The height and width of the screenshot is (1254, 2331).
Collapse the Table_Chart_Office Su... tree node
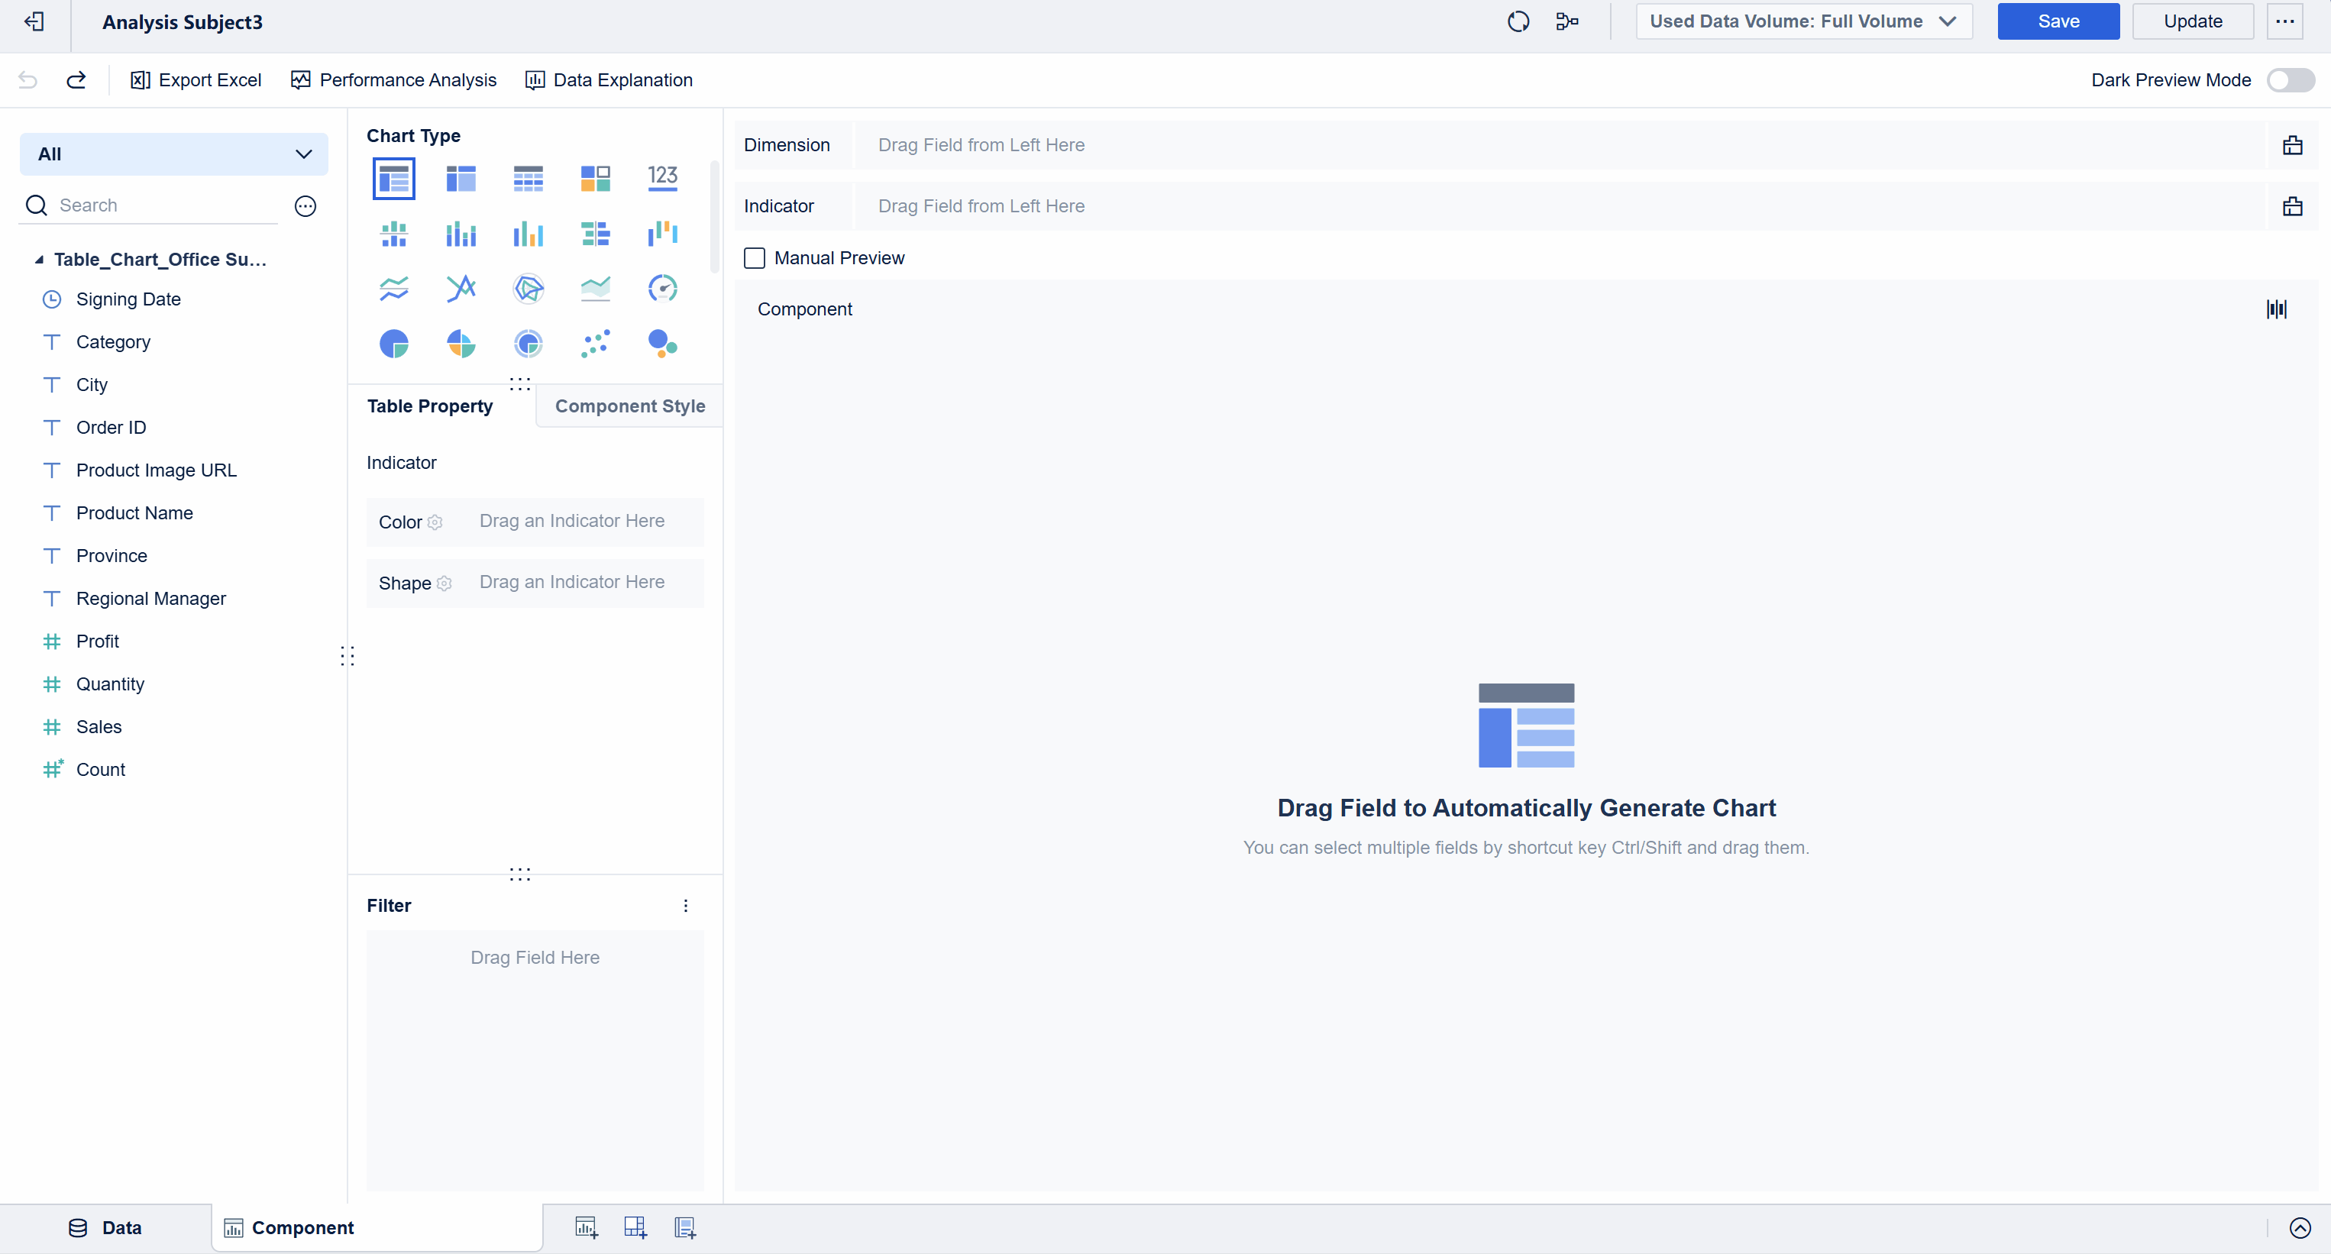coord(39,260)
